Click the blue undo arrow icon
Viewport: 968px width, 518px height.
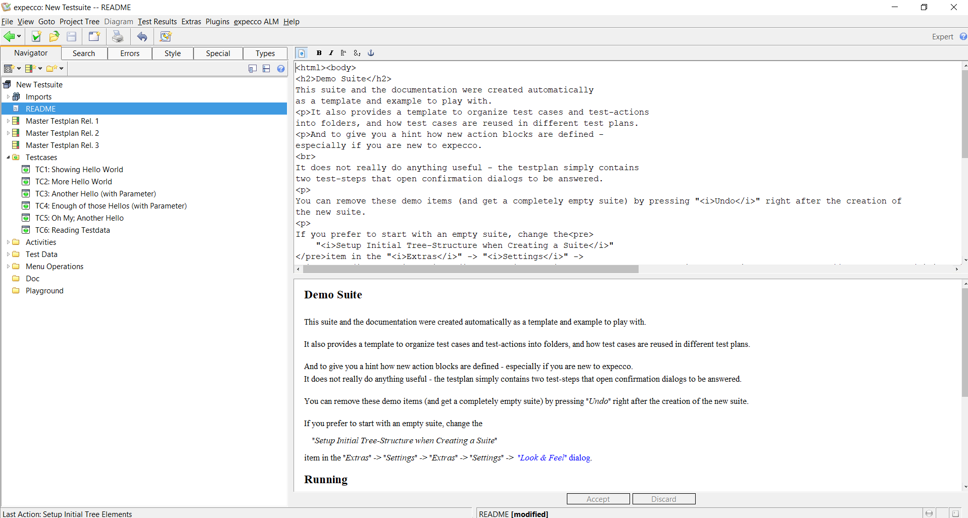(142, 36)
